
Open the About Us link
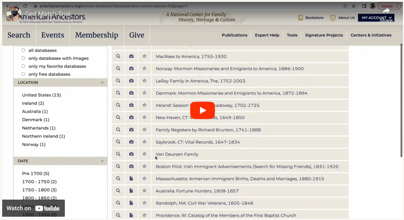point(342,17)
